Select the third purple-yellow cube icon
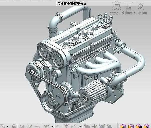Viewport: 151px width, 128px height. [x=139, y=126]
